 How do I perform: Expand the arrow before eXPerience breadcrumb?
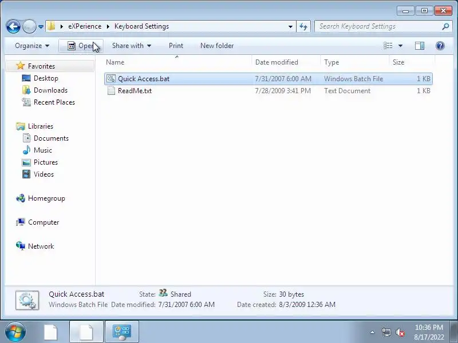(62, 26)
